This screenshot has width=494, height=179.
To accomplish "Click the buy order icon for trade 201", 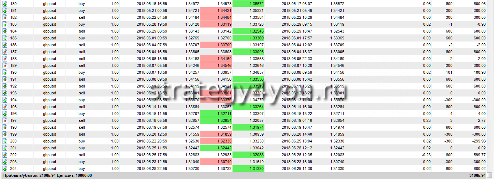I will [x=5, y=148].
